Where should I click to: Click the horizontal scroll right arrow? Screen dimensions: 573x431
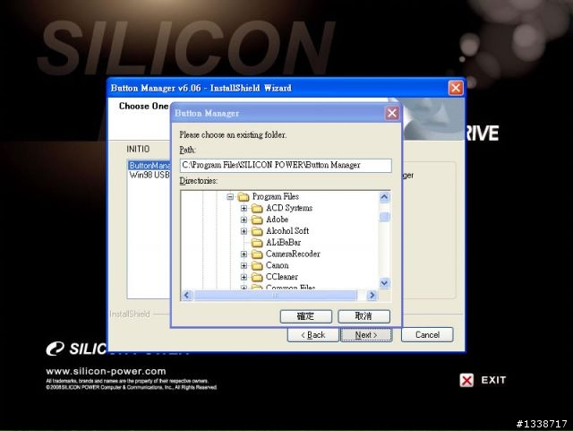click(372, 295)
